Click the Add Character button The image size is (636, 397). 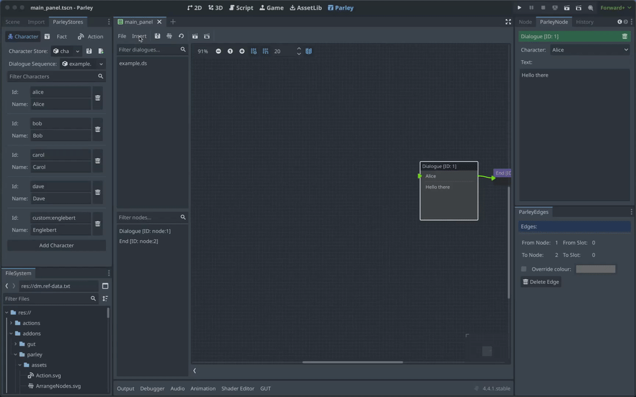pos(56,244)
